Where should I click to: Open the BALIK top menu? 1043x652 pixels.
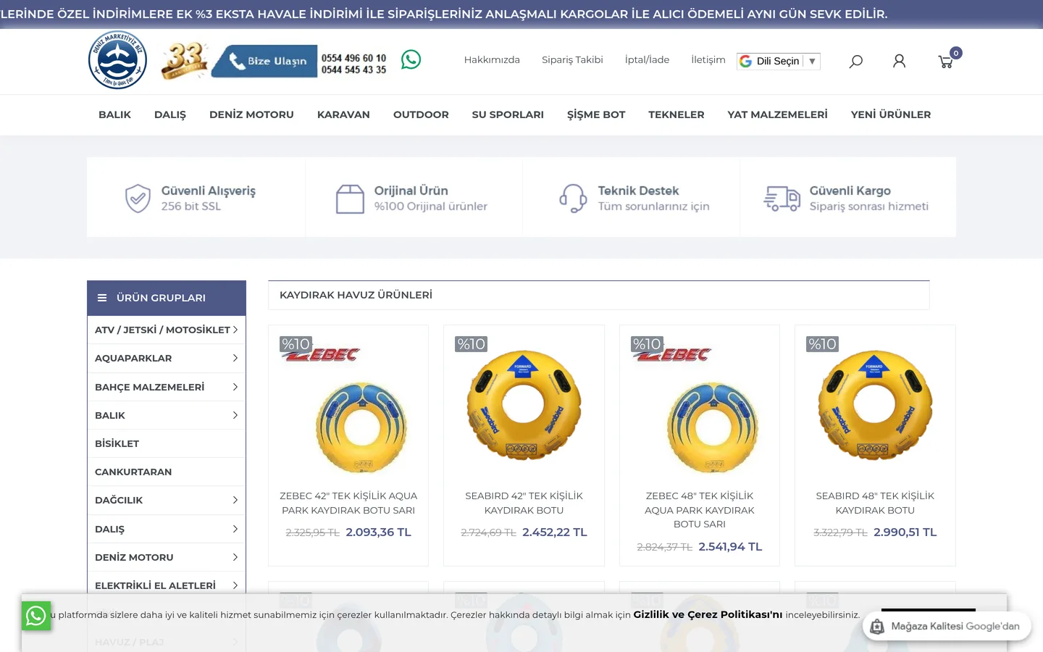pos(114,114)
